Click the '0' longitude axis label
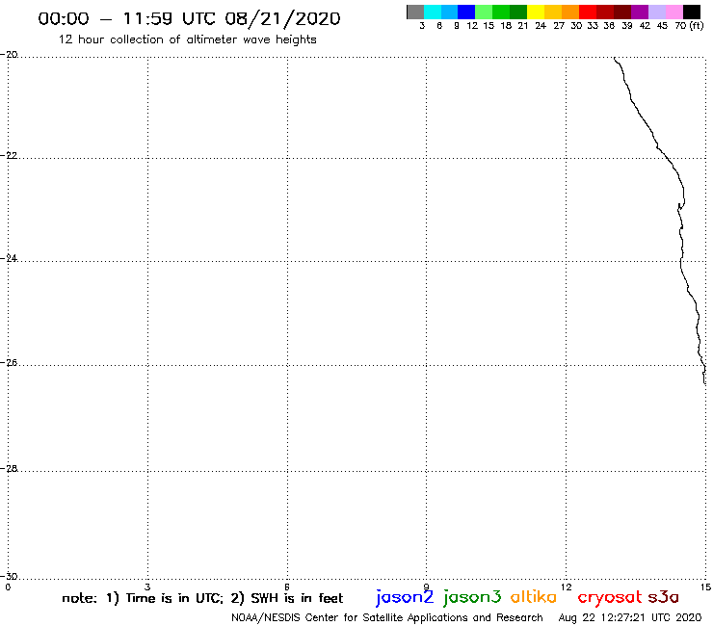The height and width of the screenshot is (626, 713). click(x=8, y=587)
